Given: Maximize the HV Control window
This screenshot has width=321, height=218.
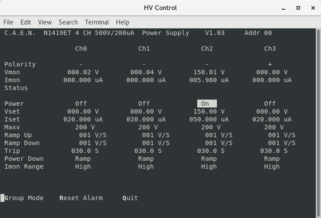Looking at the screenshot, I should pos(298,8).
